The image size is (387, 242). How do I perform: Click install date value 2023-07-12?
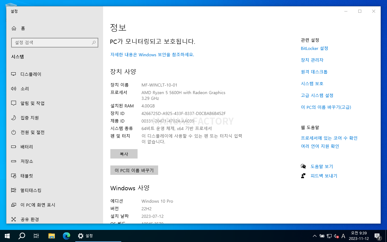[153, 216]
